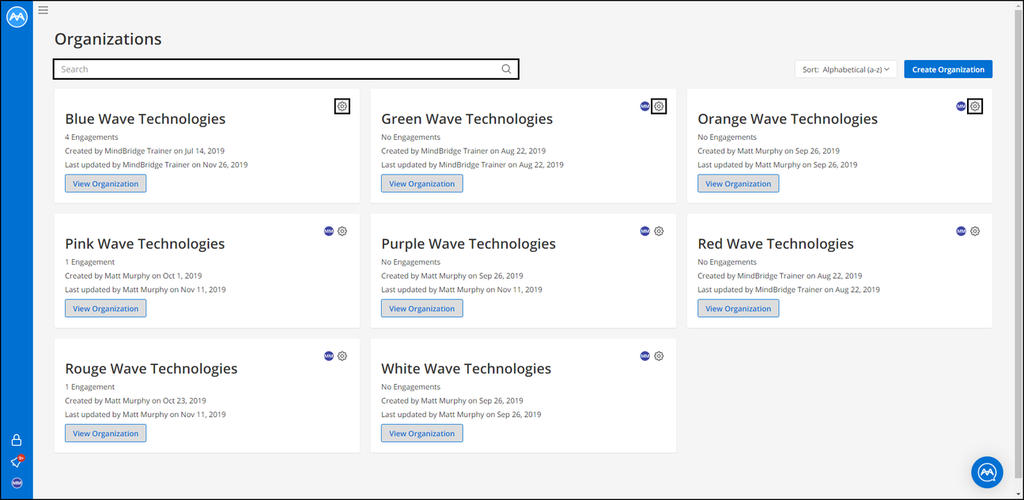
Task: View Organization for Blue Wave Technologies
Action: point(105,184)
